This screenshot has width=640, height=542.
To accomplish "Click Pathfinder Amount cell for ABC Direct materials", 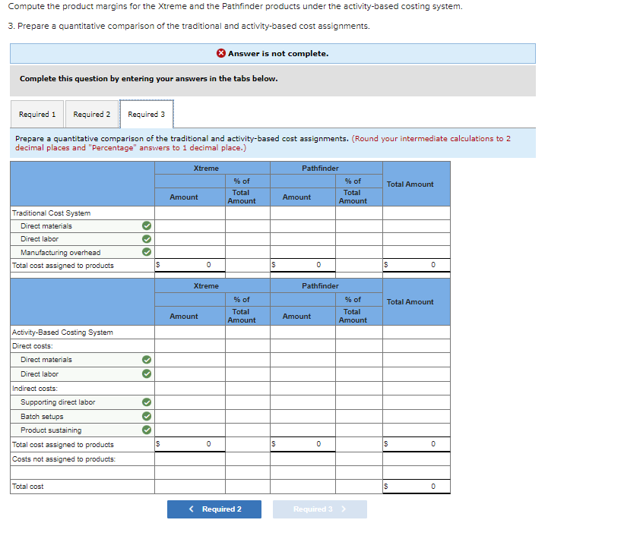I will coord(303,360).
